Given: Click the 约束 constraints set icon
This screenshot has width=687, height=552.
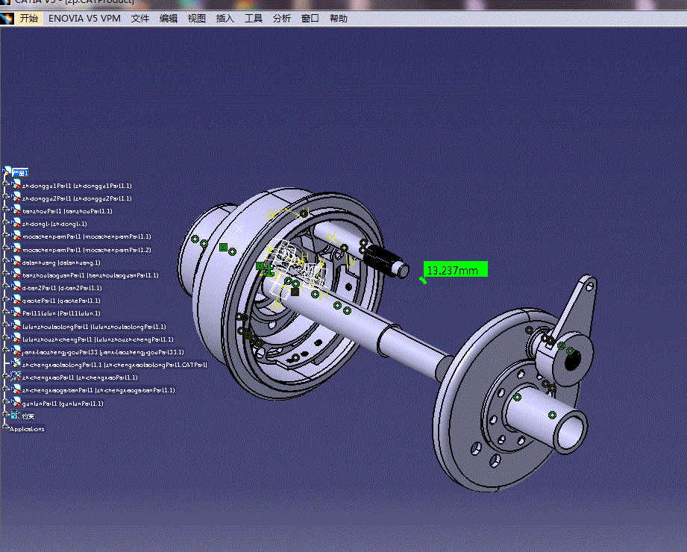Looking at the screenshot, I should [x=16, y=415].
